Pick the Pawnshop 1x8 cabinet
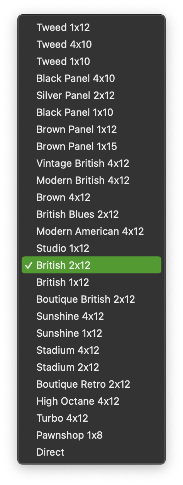Viewport: 183px width, 485px height. [91, 435]
